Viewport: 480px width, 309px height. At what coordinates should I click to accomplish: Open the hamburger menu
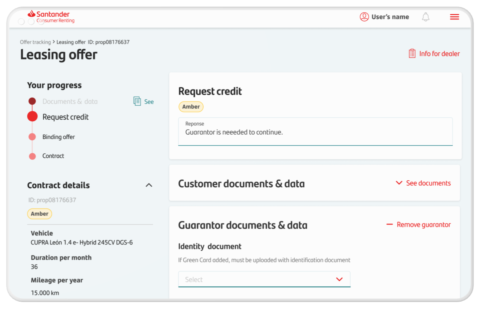(x=454, y=17)
